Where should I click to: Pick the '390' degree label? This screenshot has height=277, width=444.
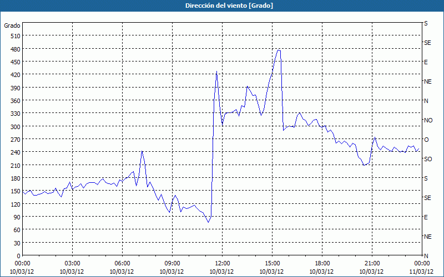[x=16, y=88]
